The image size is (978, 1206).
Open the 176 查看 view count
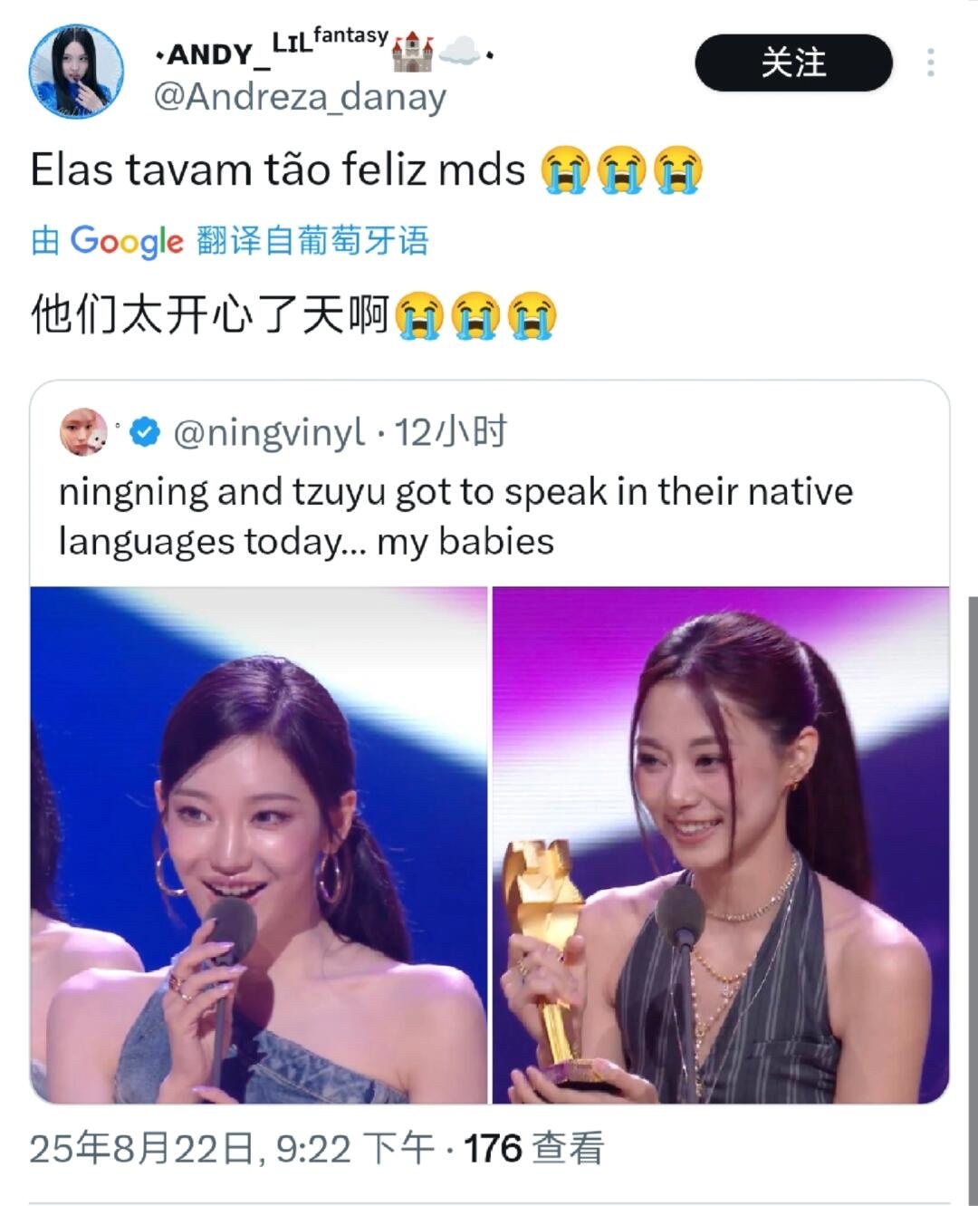click(x=533, y=1149)
